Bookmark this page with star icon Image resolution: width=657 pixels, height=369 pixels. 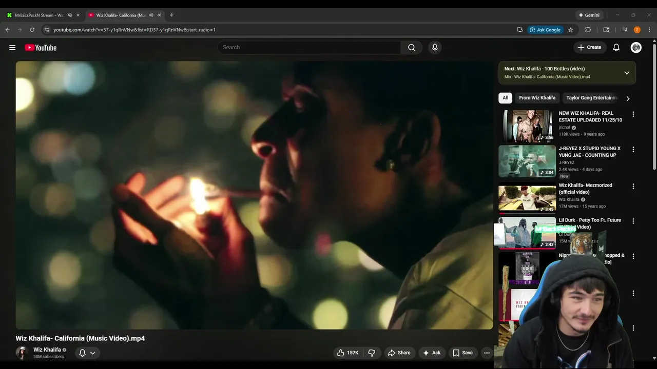pyautogui.click(x=571, y=30)
